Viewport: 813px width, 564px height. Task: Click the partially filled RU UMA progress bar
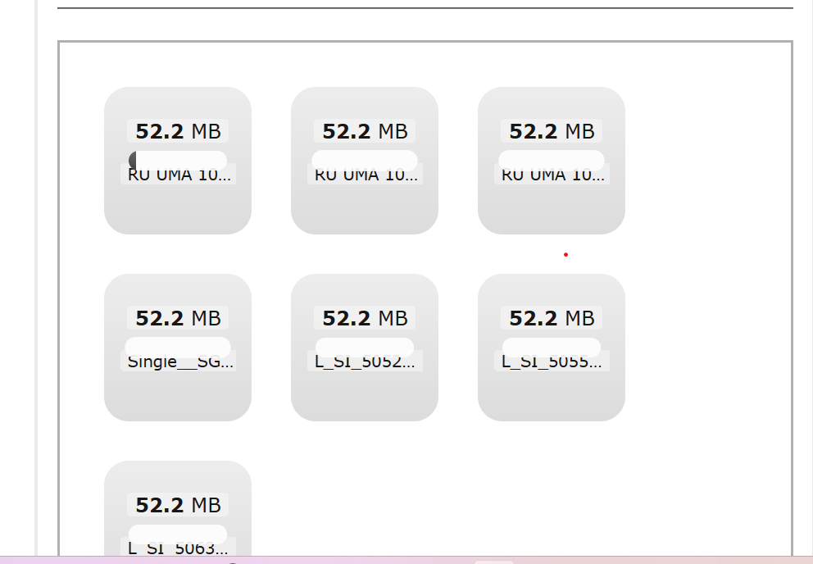[178, 161]
